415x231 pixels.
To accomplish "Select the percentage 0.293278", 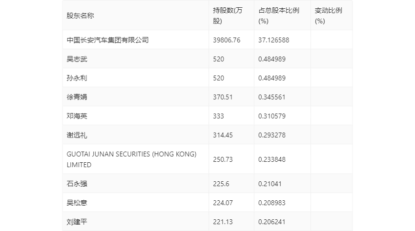I will [272, 135].
